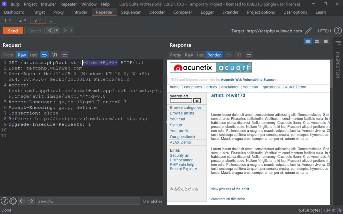Go to previous search match arrow
This screenshot has width=343, height=214.
(x=22, y=201)
